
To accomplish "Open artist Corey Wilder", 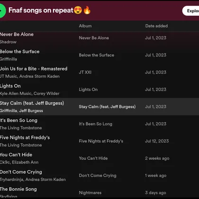I will coord(46,93).
